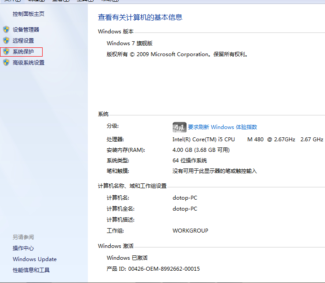Open 系统保护 link
Screen dimensions: 325x283
[x=23, y=51]
